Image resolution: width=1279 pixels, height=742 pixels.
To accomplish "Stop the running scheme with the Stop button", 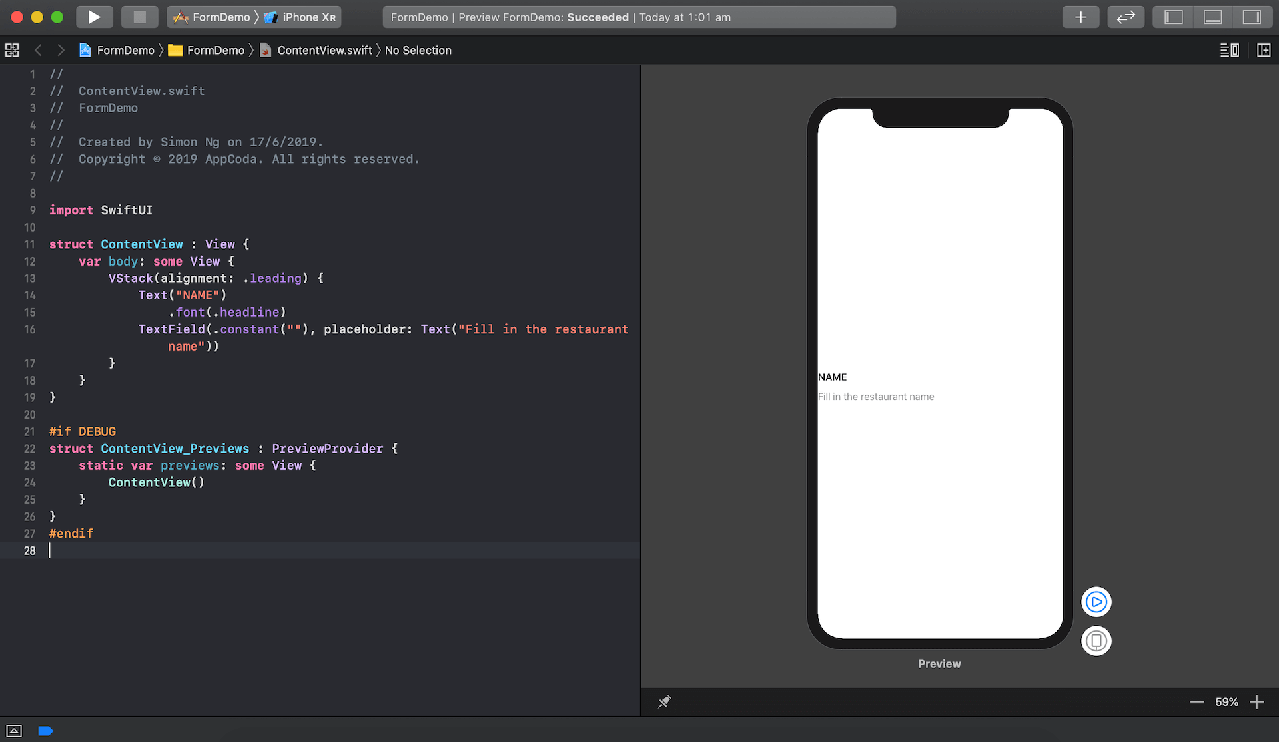I will tap(139, 17).
